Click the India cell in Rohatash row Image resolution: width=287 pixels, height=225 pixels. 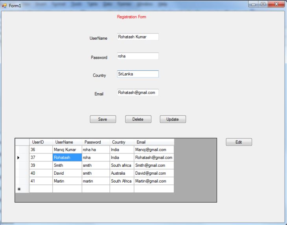pos(122,157)
